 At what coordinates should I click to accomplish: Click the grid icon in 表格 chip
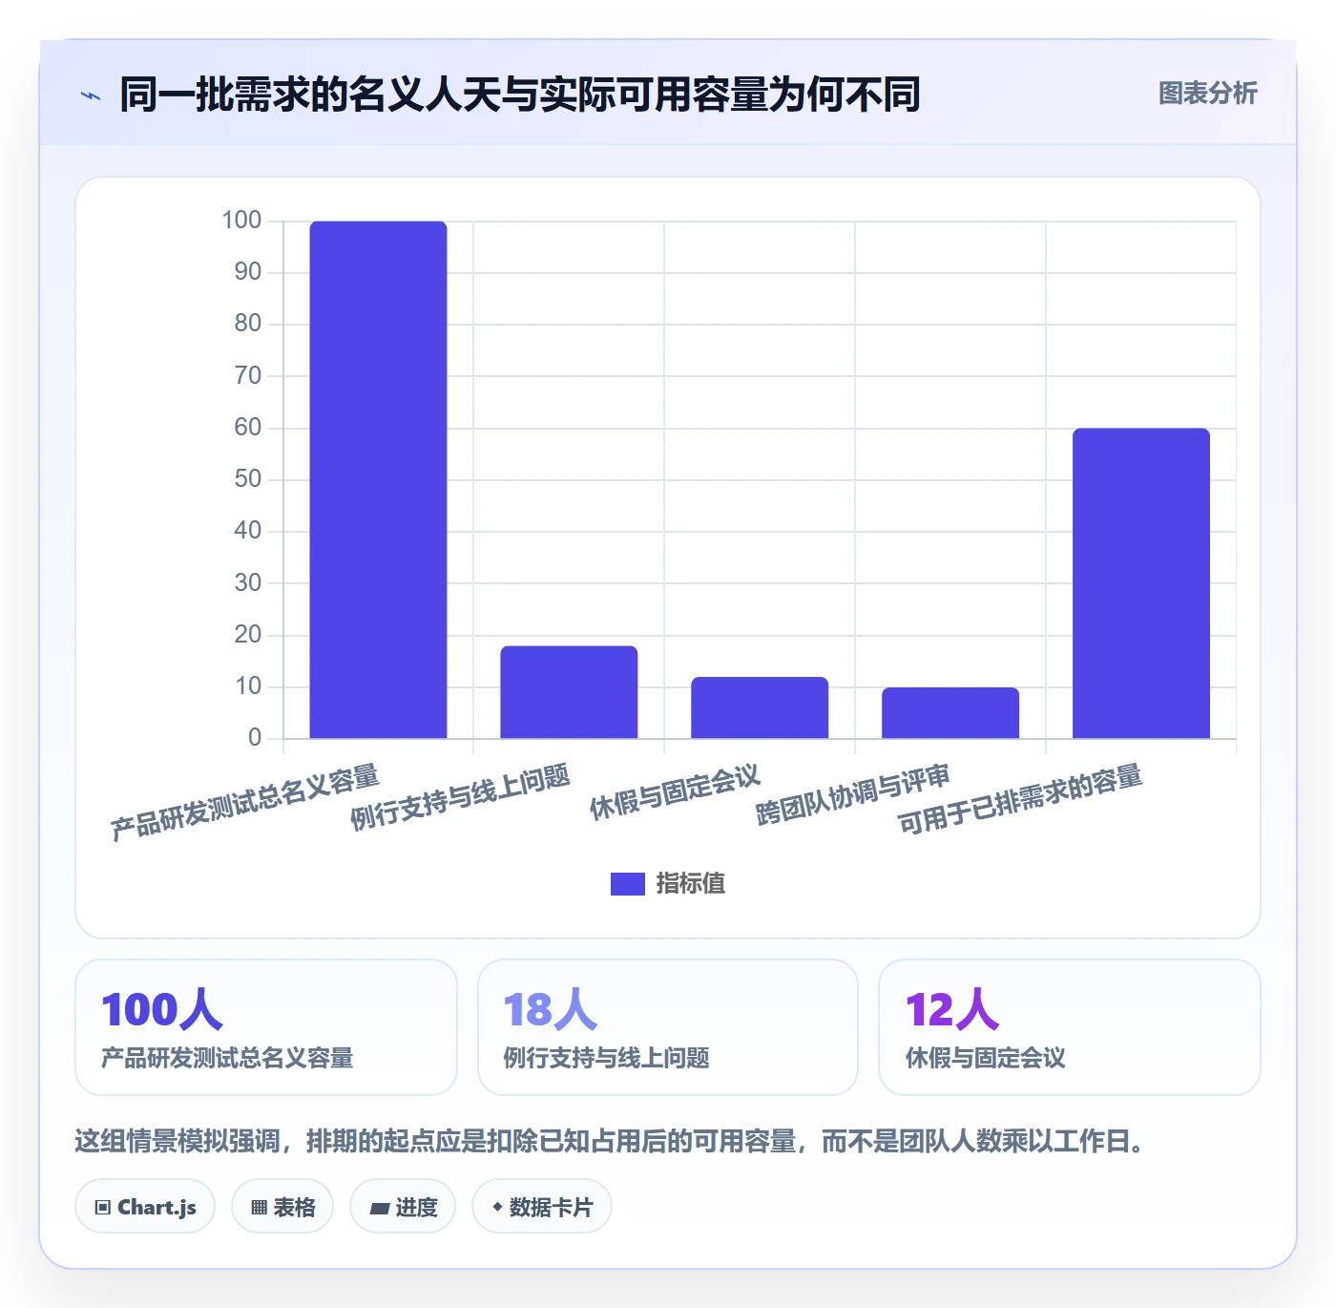(259, 1208)
